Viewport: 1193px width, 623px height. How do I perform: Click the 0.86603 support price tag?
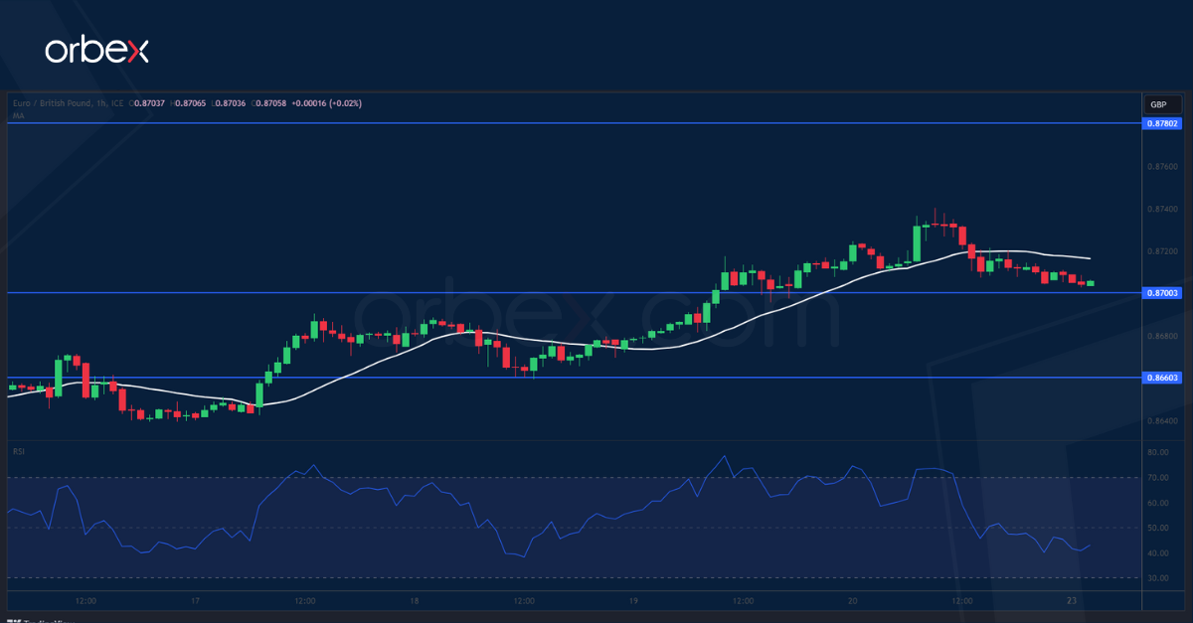(1162, 379)
